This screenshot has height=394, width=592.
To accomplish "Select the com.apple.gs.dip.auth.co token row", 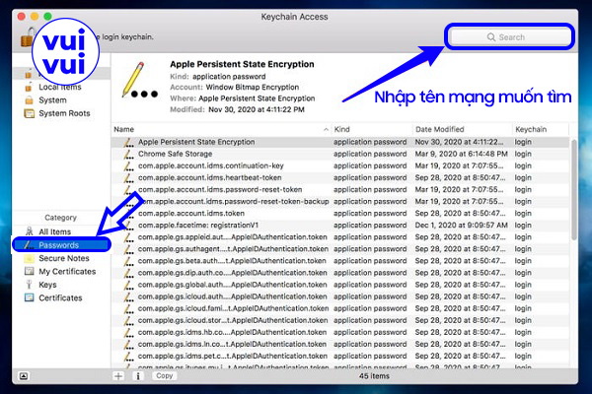I will pyautogui.click(x=340, y=273).
